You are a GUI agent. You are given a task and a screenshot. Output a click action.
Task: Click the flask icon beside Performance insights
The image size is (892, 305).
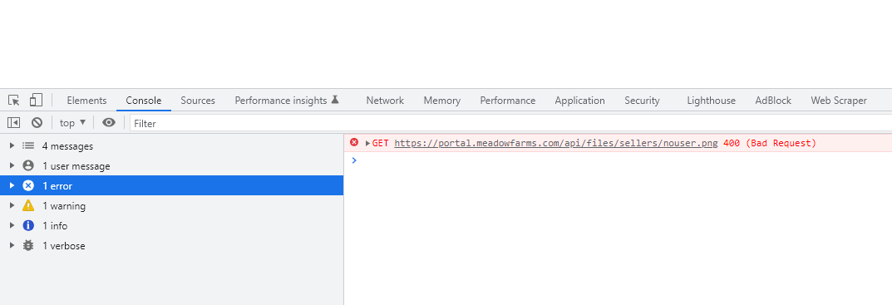335,100
